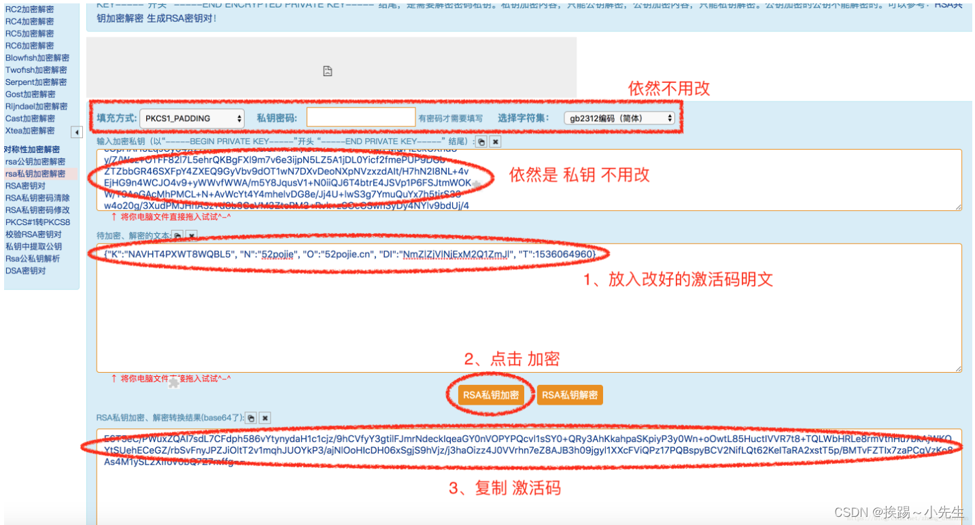975x525 pixels.
Task: Collapse the left sidebar with arrow button
Action: click(x=77, y=132)
